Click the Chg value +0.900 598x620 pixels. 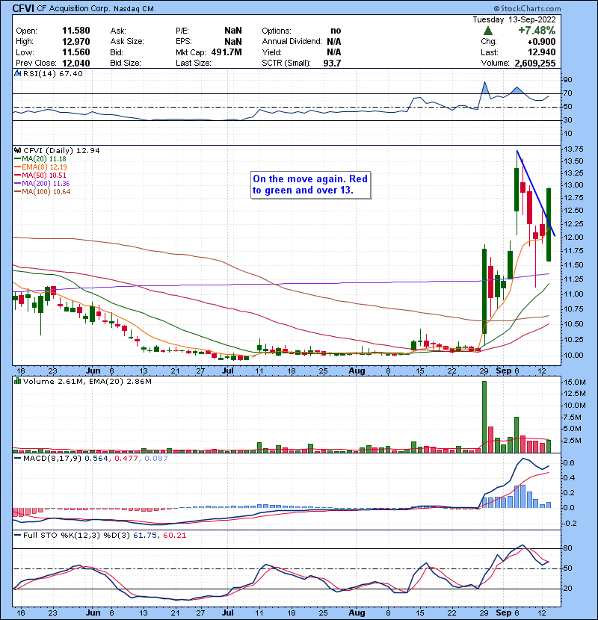pos(540,42)
